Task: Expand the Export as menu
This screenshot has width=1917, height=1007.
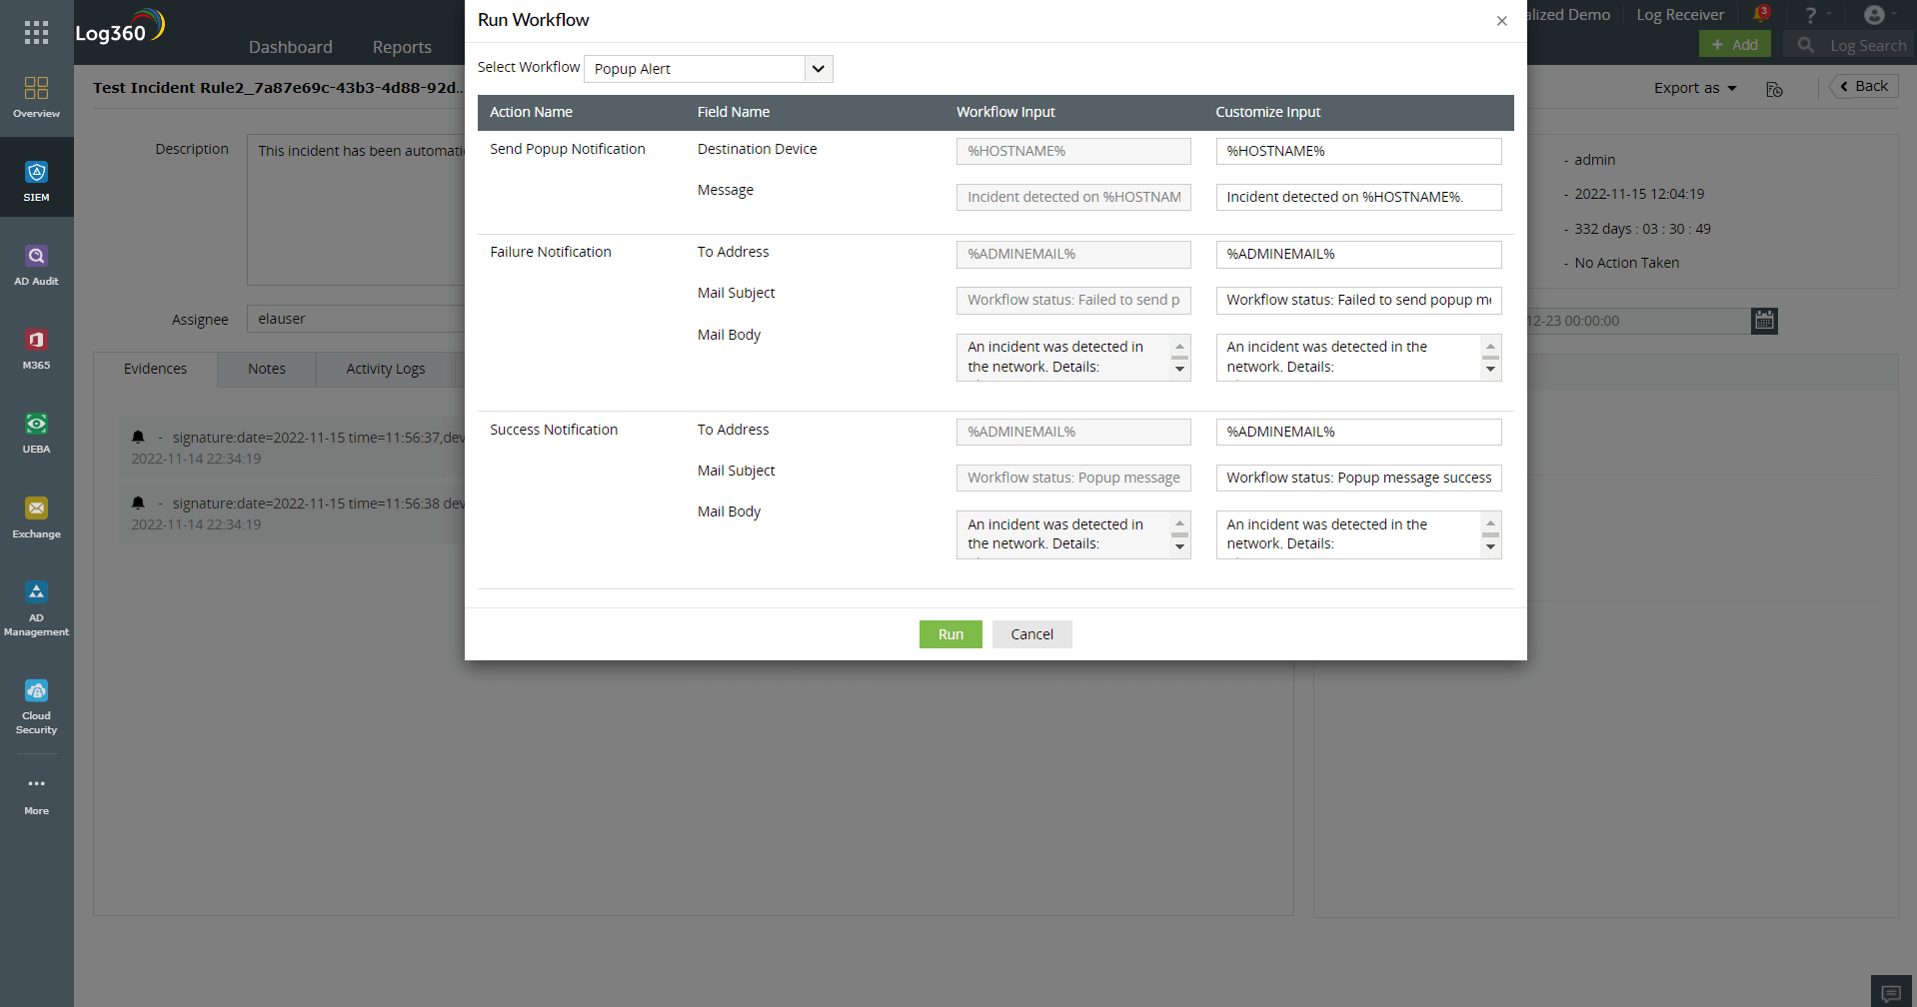Action: pyautogui.click(x=1695, y=88)
